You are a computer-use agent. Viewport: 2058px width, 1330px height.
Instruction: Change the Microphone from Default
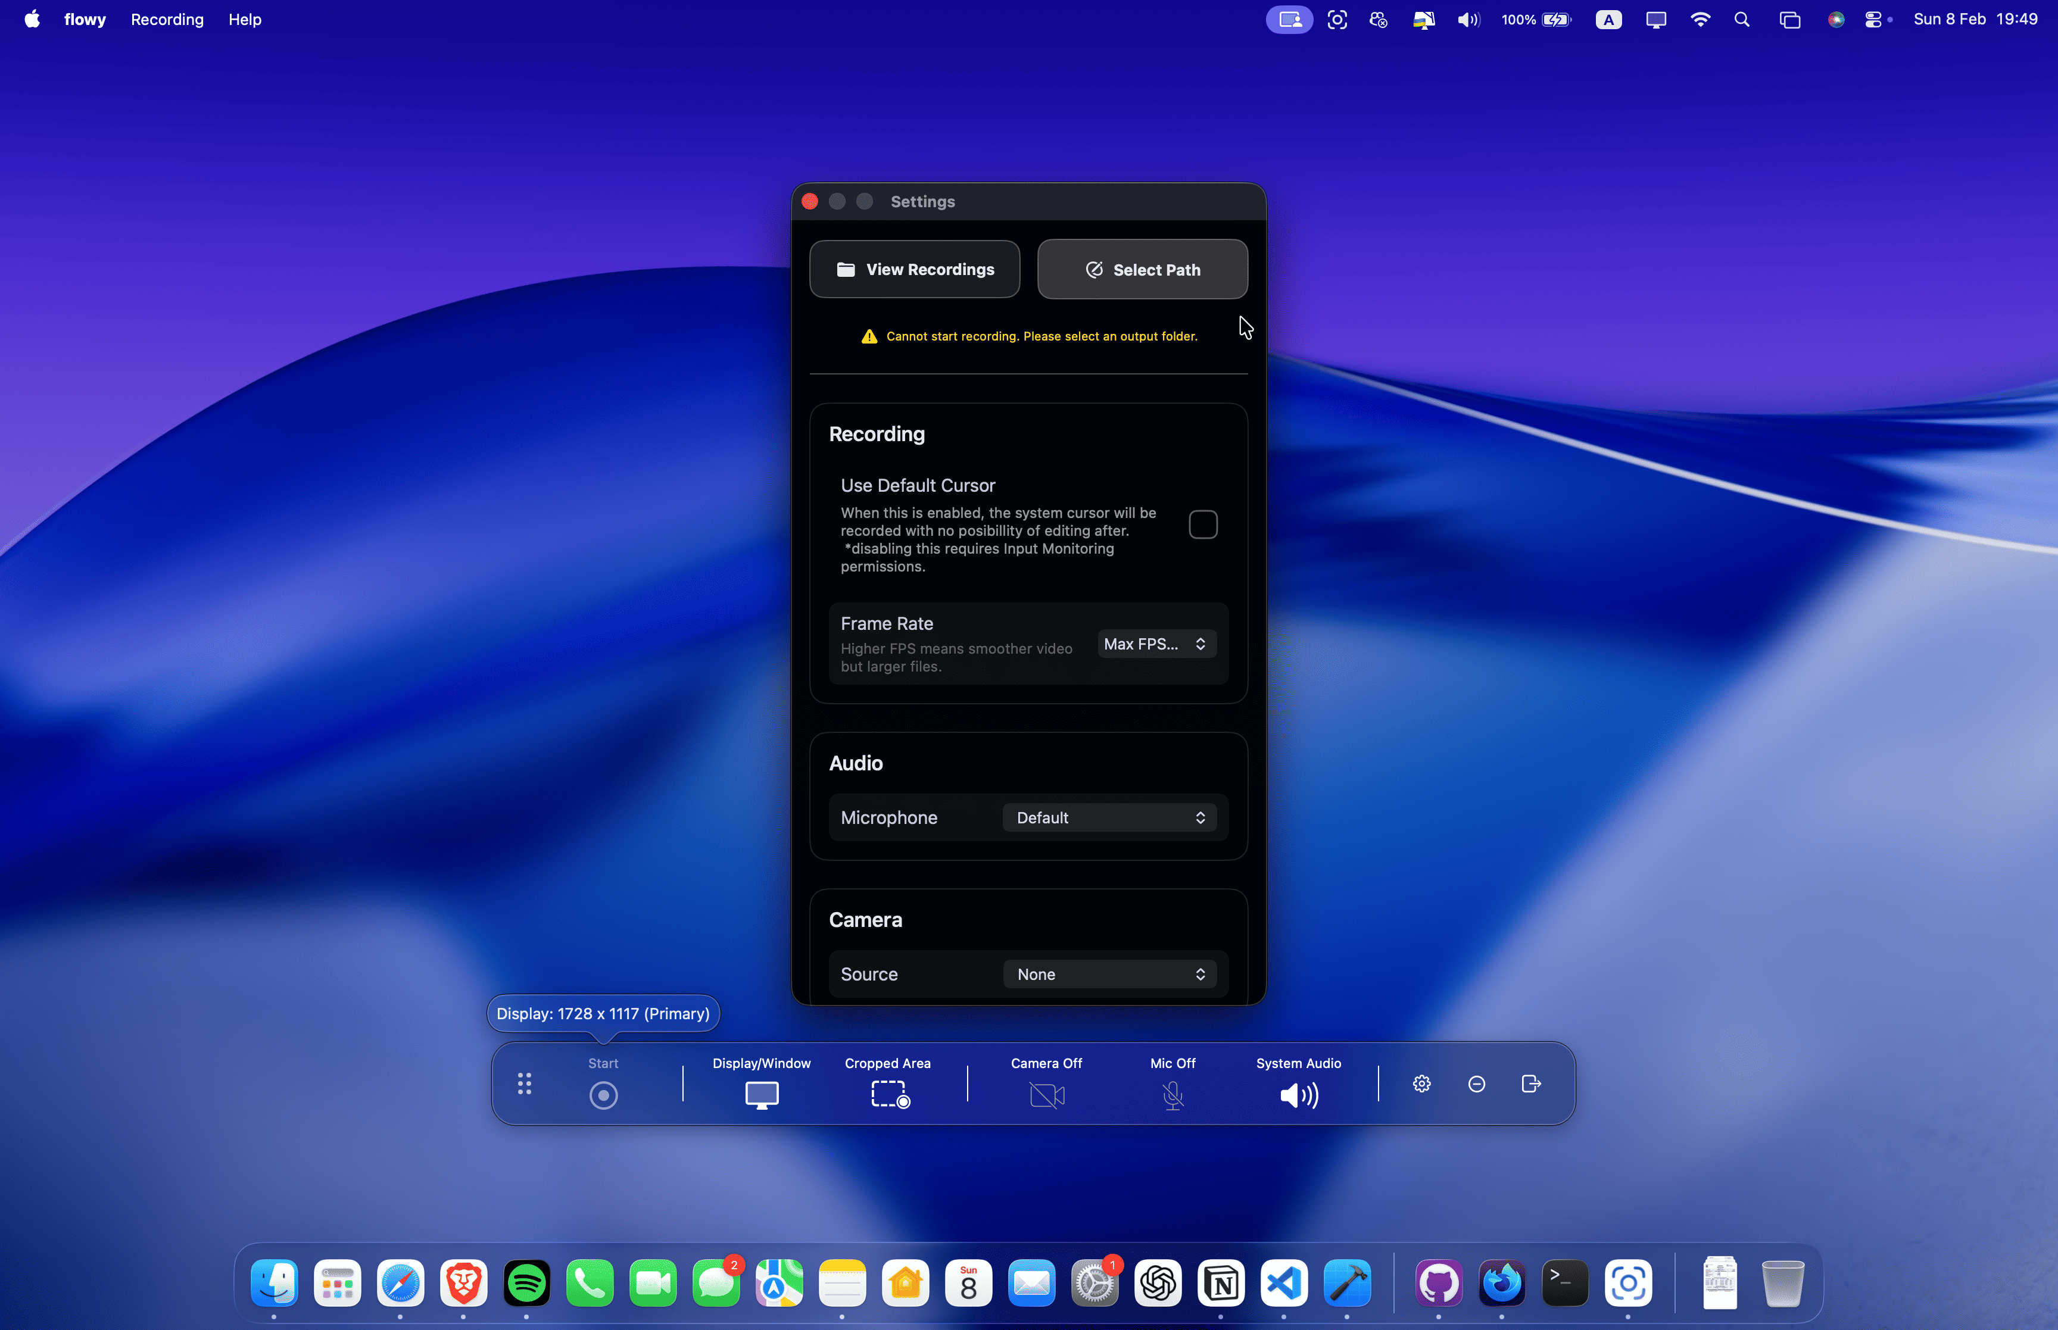[x=1109, y=817]
